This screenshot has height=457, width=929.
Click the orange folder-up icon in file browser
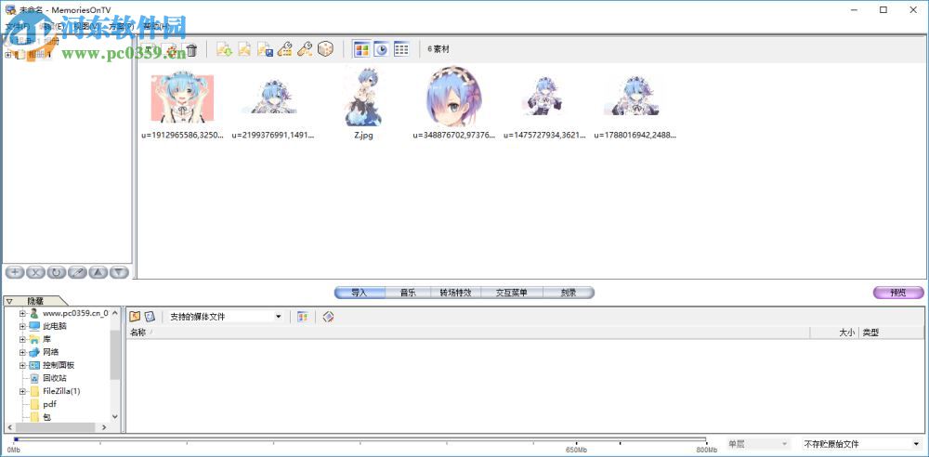[135, 317]
